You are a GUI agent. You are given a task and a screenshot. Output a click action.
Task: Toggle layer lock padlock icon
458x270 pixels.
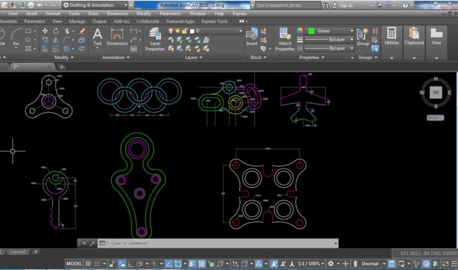click(184, 31)
